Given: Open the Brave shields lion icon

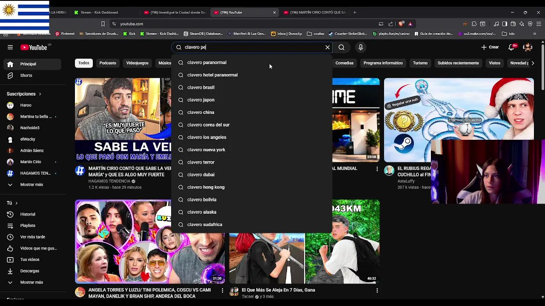Looking at the screenshot, I should (x=402, y=24).
